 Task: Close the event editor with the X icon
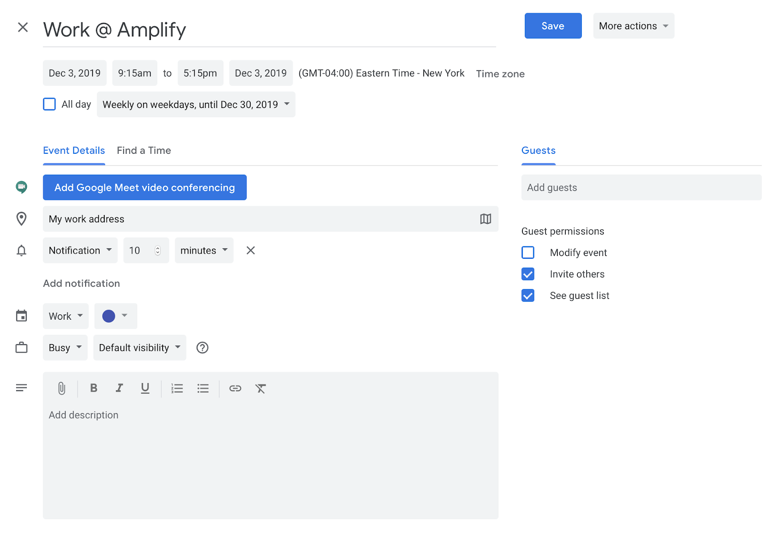tap(23, 27)
